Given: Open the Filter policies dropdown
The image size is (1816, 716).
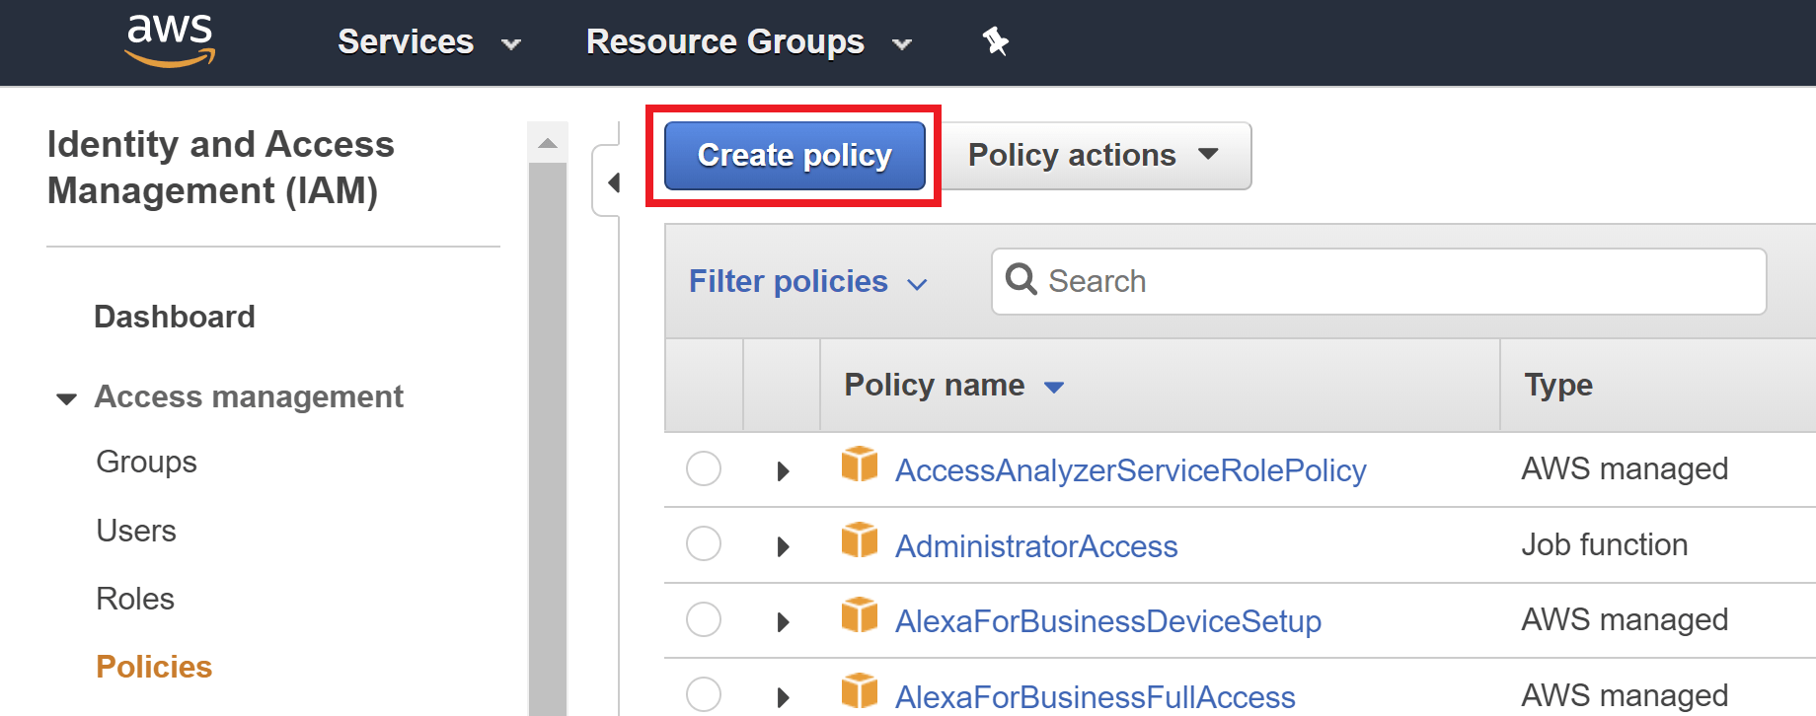Looking at the screenshot, I should coord(808,282).
